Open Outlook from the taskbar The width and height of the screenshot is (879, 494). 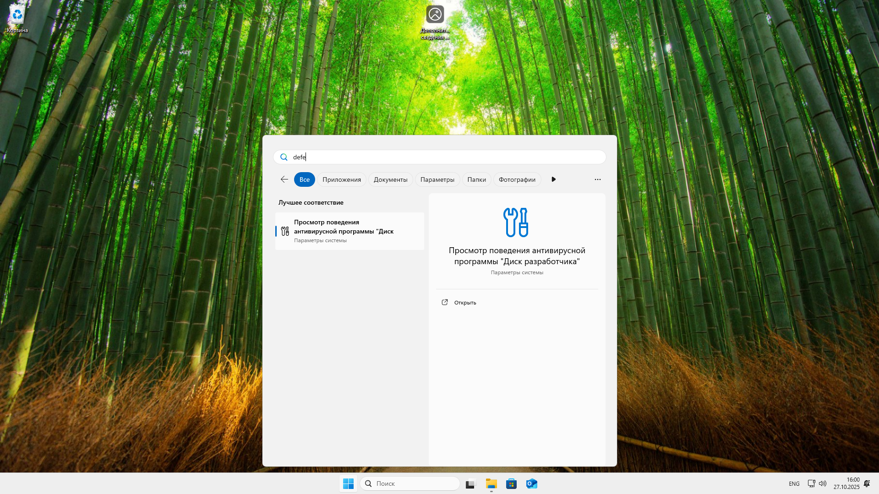click(x=531, y=483)
